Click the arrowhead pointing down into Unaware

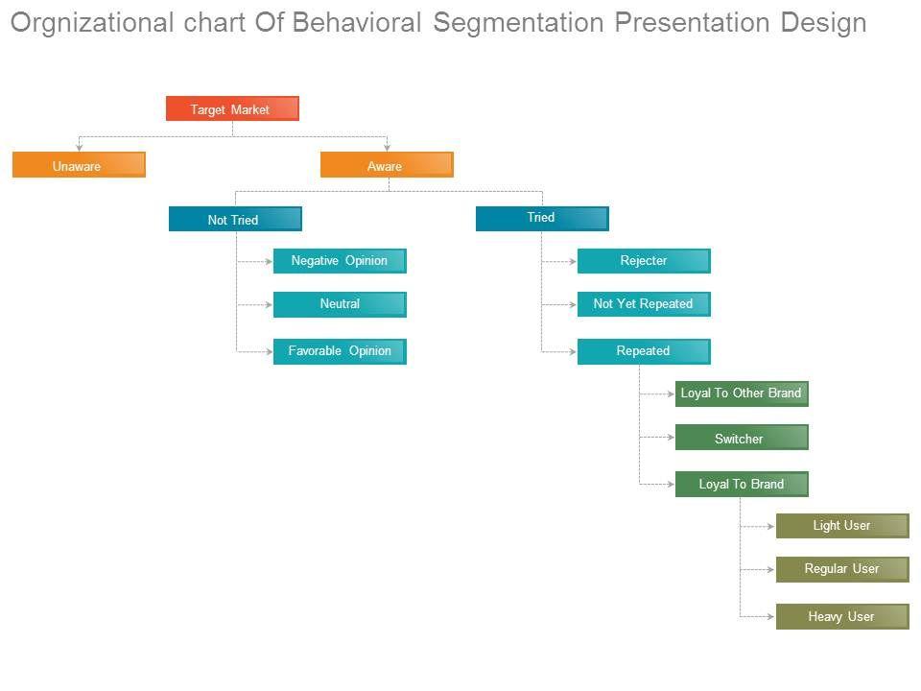(x=79, y=147)
